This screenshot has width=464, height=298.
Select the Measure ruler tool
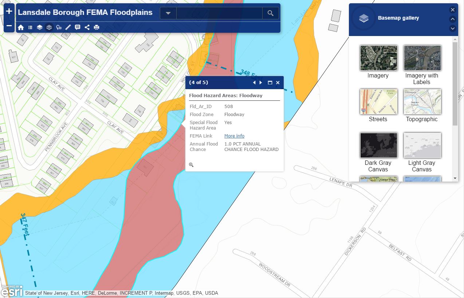click(x=68, y=27)
